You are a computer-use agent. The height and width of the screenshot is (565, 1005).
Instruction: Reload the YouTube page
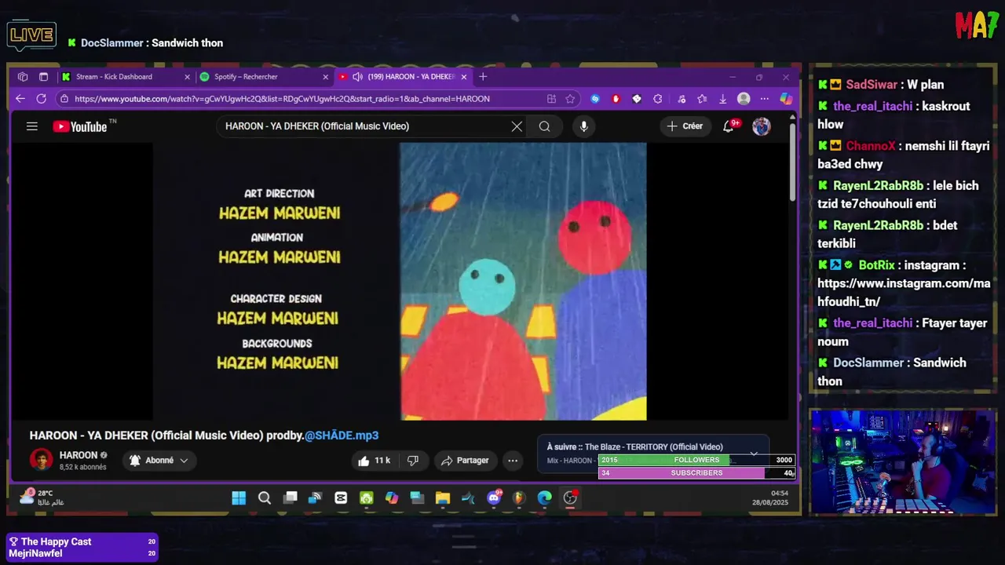41,99
